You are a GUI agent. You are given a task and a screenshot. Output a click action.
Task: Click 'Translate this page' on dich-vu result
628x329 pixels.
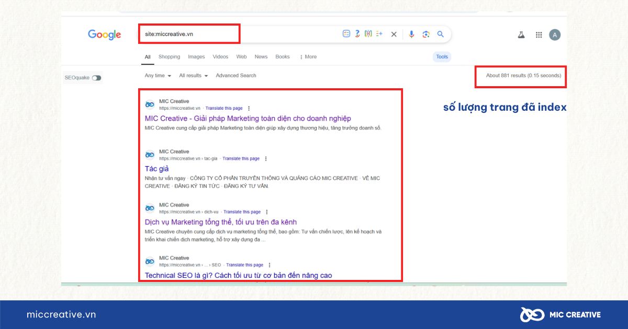pos(242,212)
